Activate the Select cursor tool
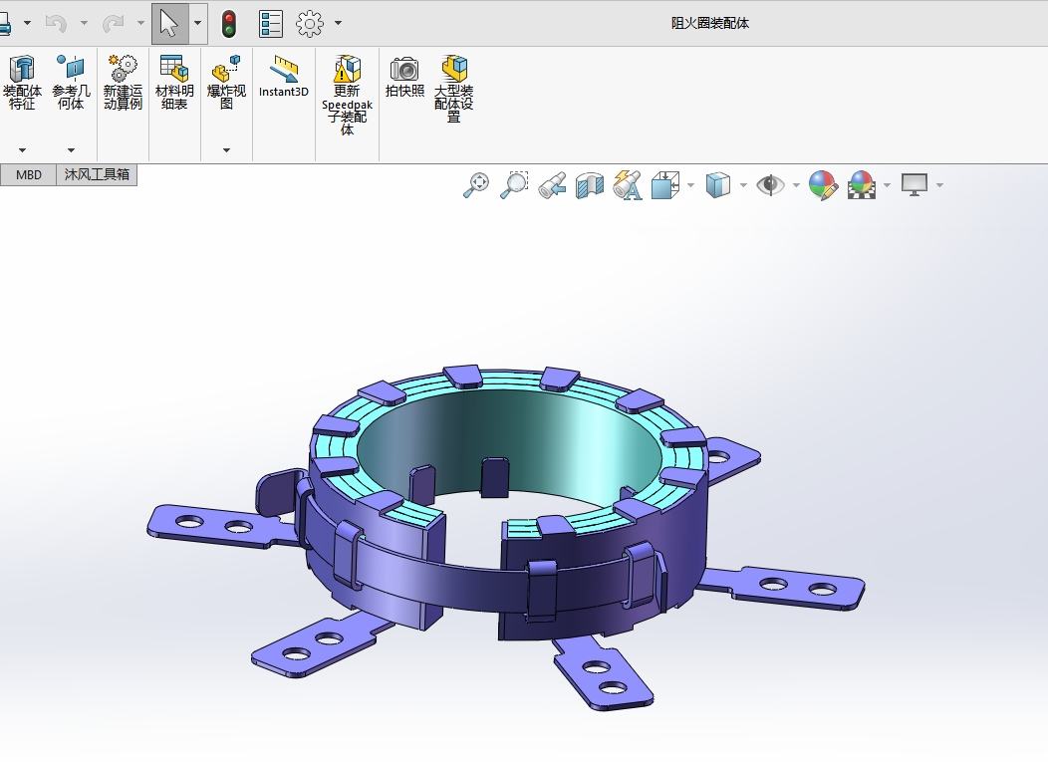This screenshot has height=762, width=1048. pyautogui.click(x=169, y=23)
